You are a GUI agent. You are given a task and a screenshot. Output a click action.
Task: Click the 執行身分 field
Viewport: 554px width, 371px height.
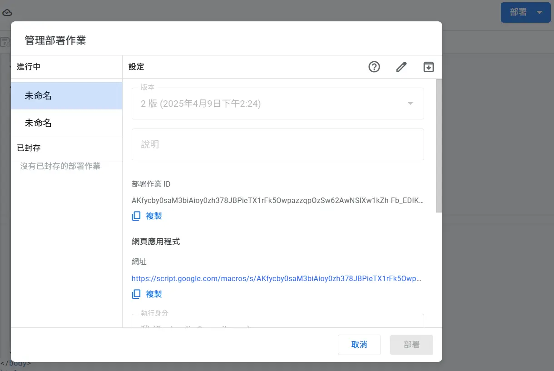coord(277,322)
